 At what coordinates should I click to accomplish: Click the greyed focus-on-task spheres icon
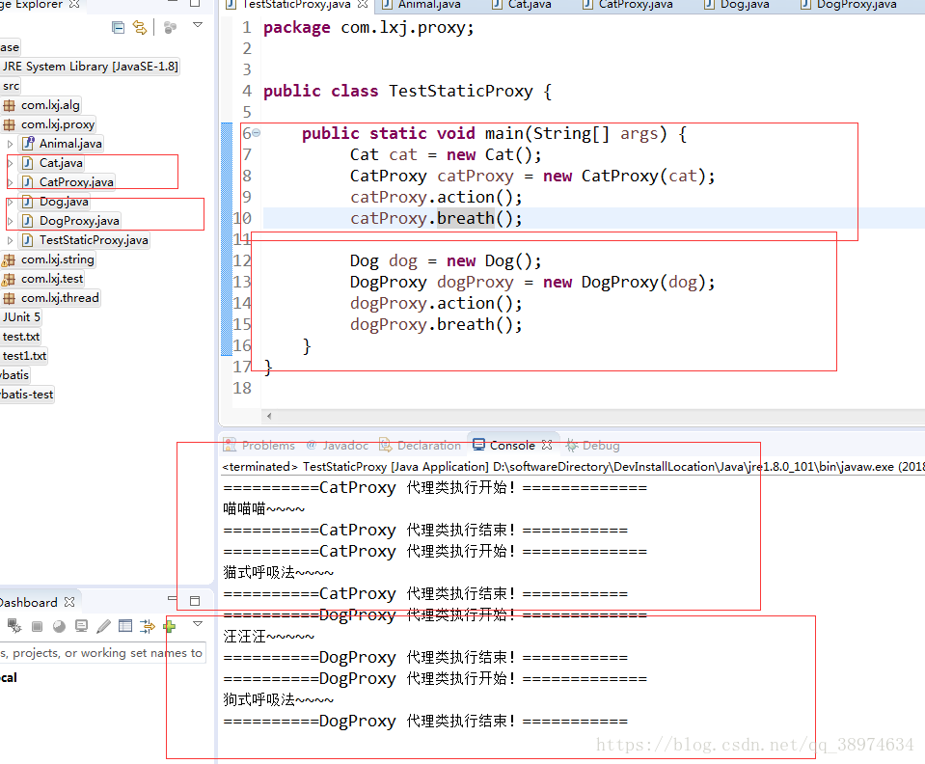point(170,28)
